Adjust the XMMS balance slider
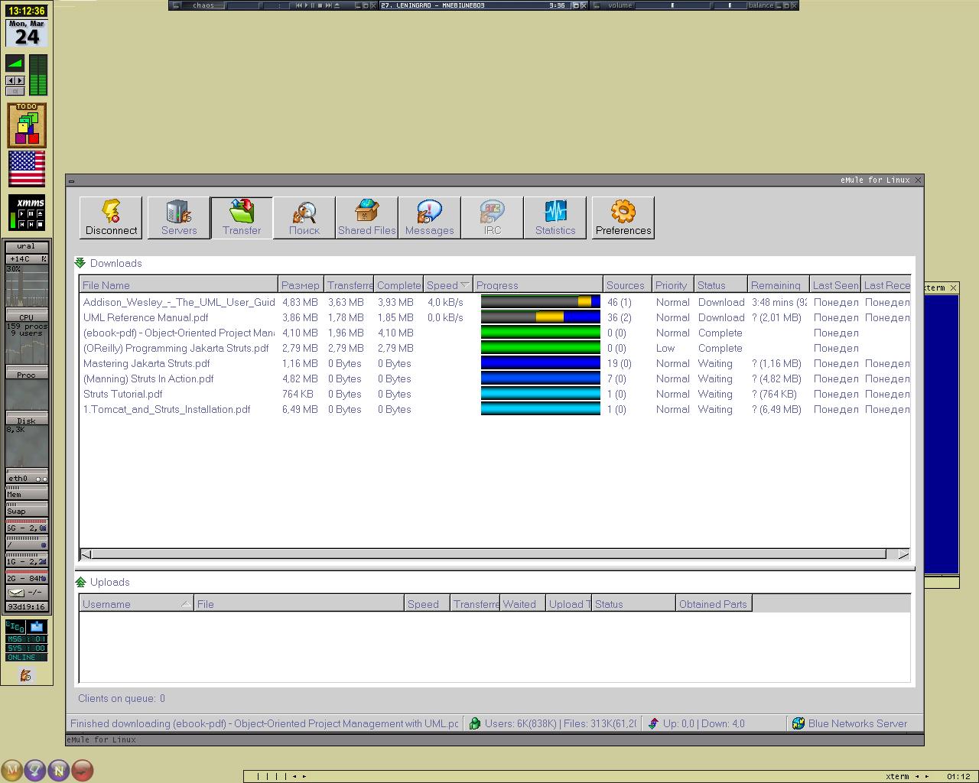The width and height of the screenshot is (979, 783). pyautogui.click(x=730, y=5)
